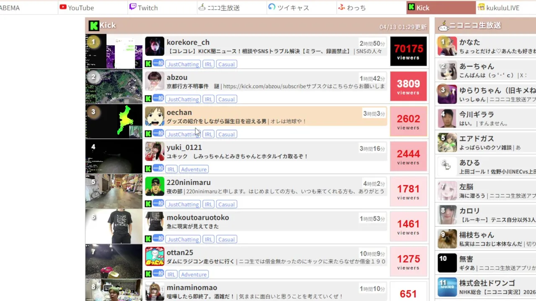The image size is (536, 301).
Task: Click the ニコニコ生放送 panel header icon
Action: point(443,26)
